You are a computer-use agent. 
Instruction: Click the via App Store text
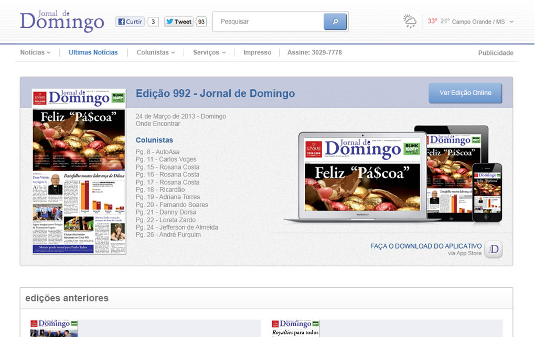click(465, 253)
